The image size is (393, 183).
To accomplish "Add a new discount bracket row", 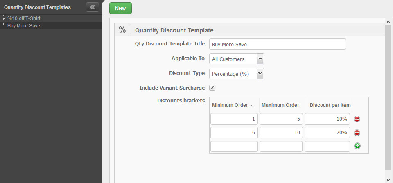I will 357,146.
